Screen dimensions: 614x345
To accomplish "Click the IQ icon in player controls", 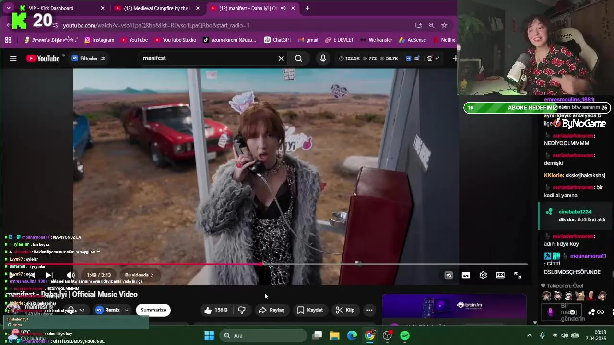I will pos(449,275).
